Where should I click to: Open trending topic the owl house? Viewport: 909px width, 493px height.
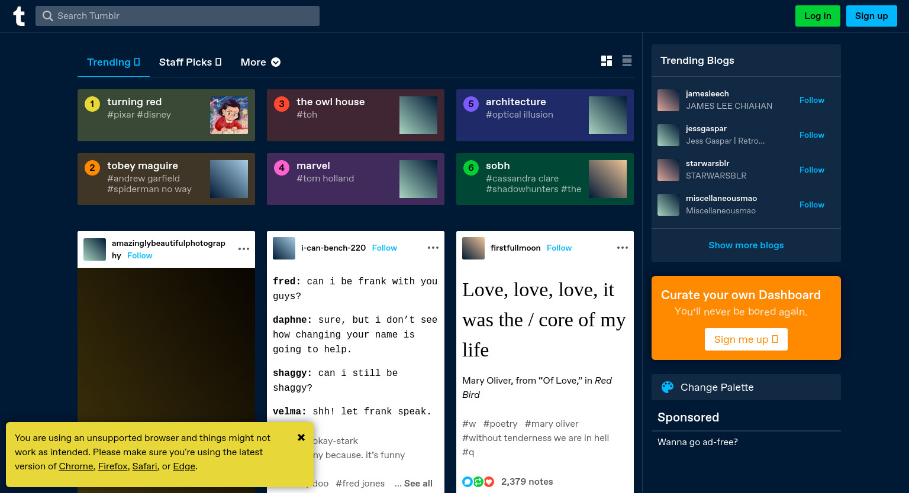(x=356, y=115)
